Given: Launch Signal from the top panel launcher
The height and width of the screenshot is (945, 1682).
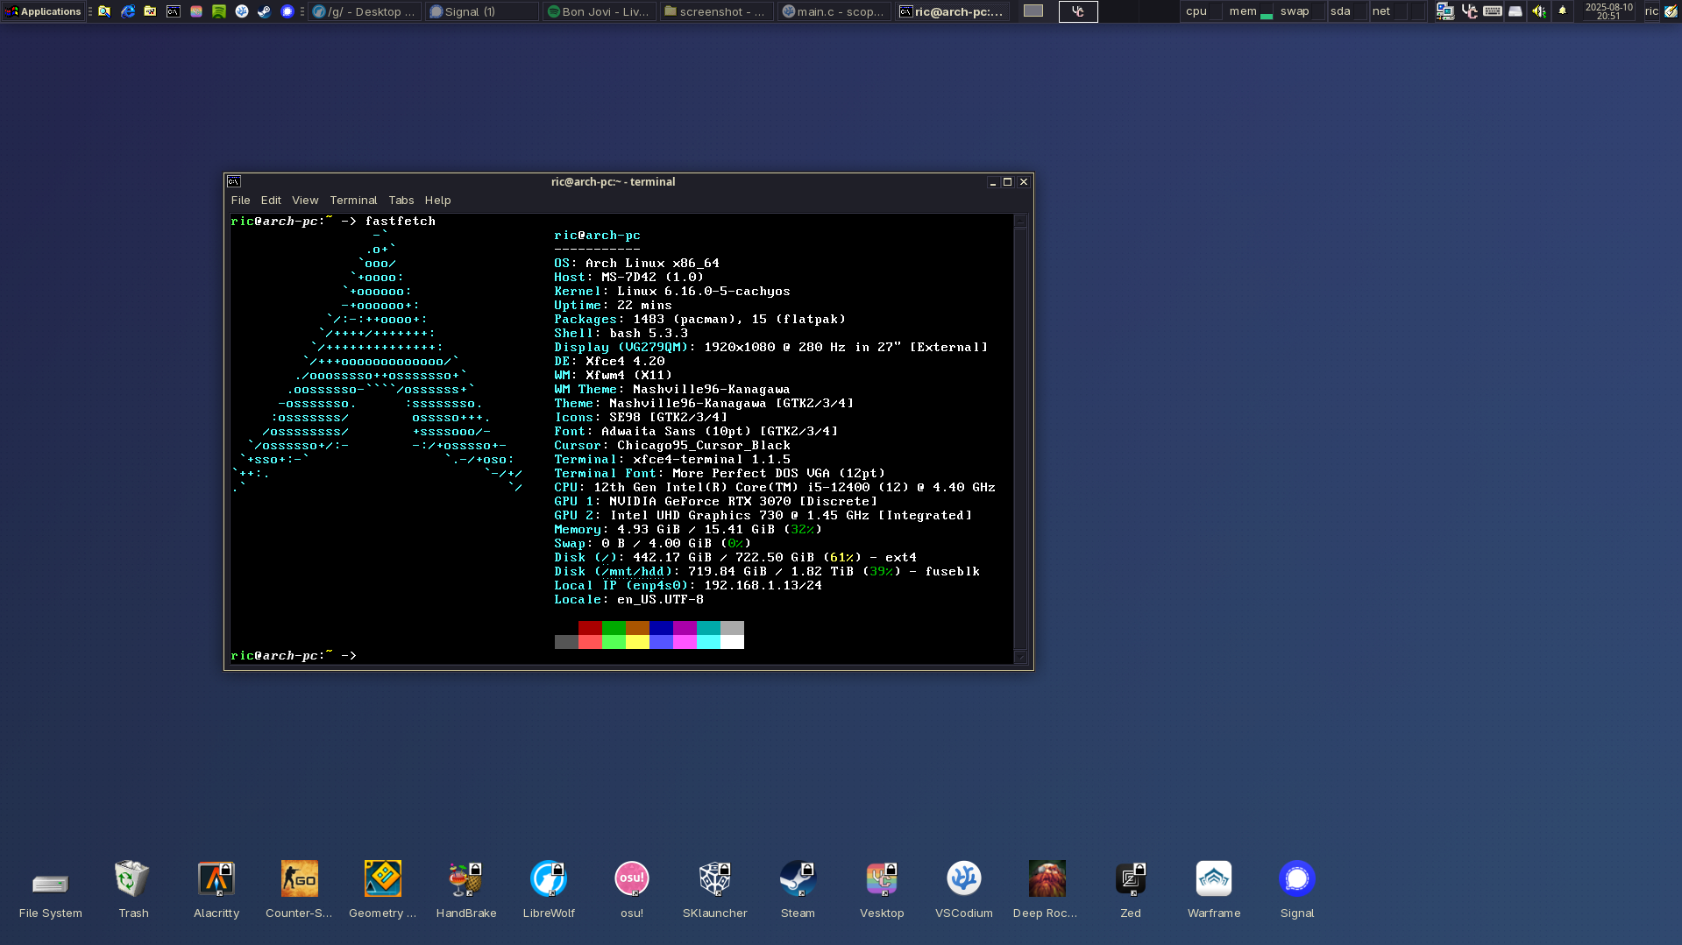Looking at the screenshot, I should pyautogui.click(x=287, y=11).
